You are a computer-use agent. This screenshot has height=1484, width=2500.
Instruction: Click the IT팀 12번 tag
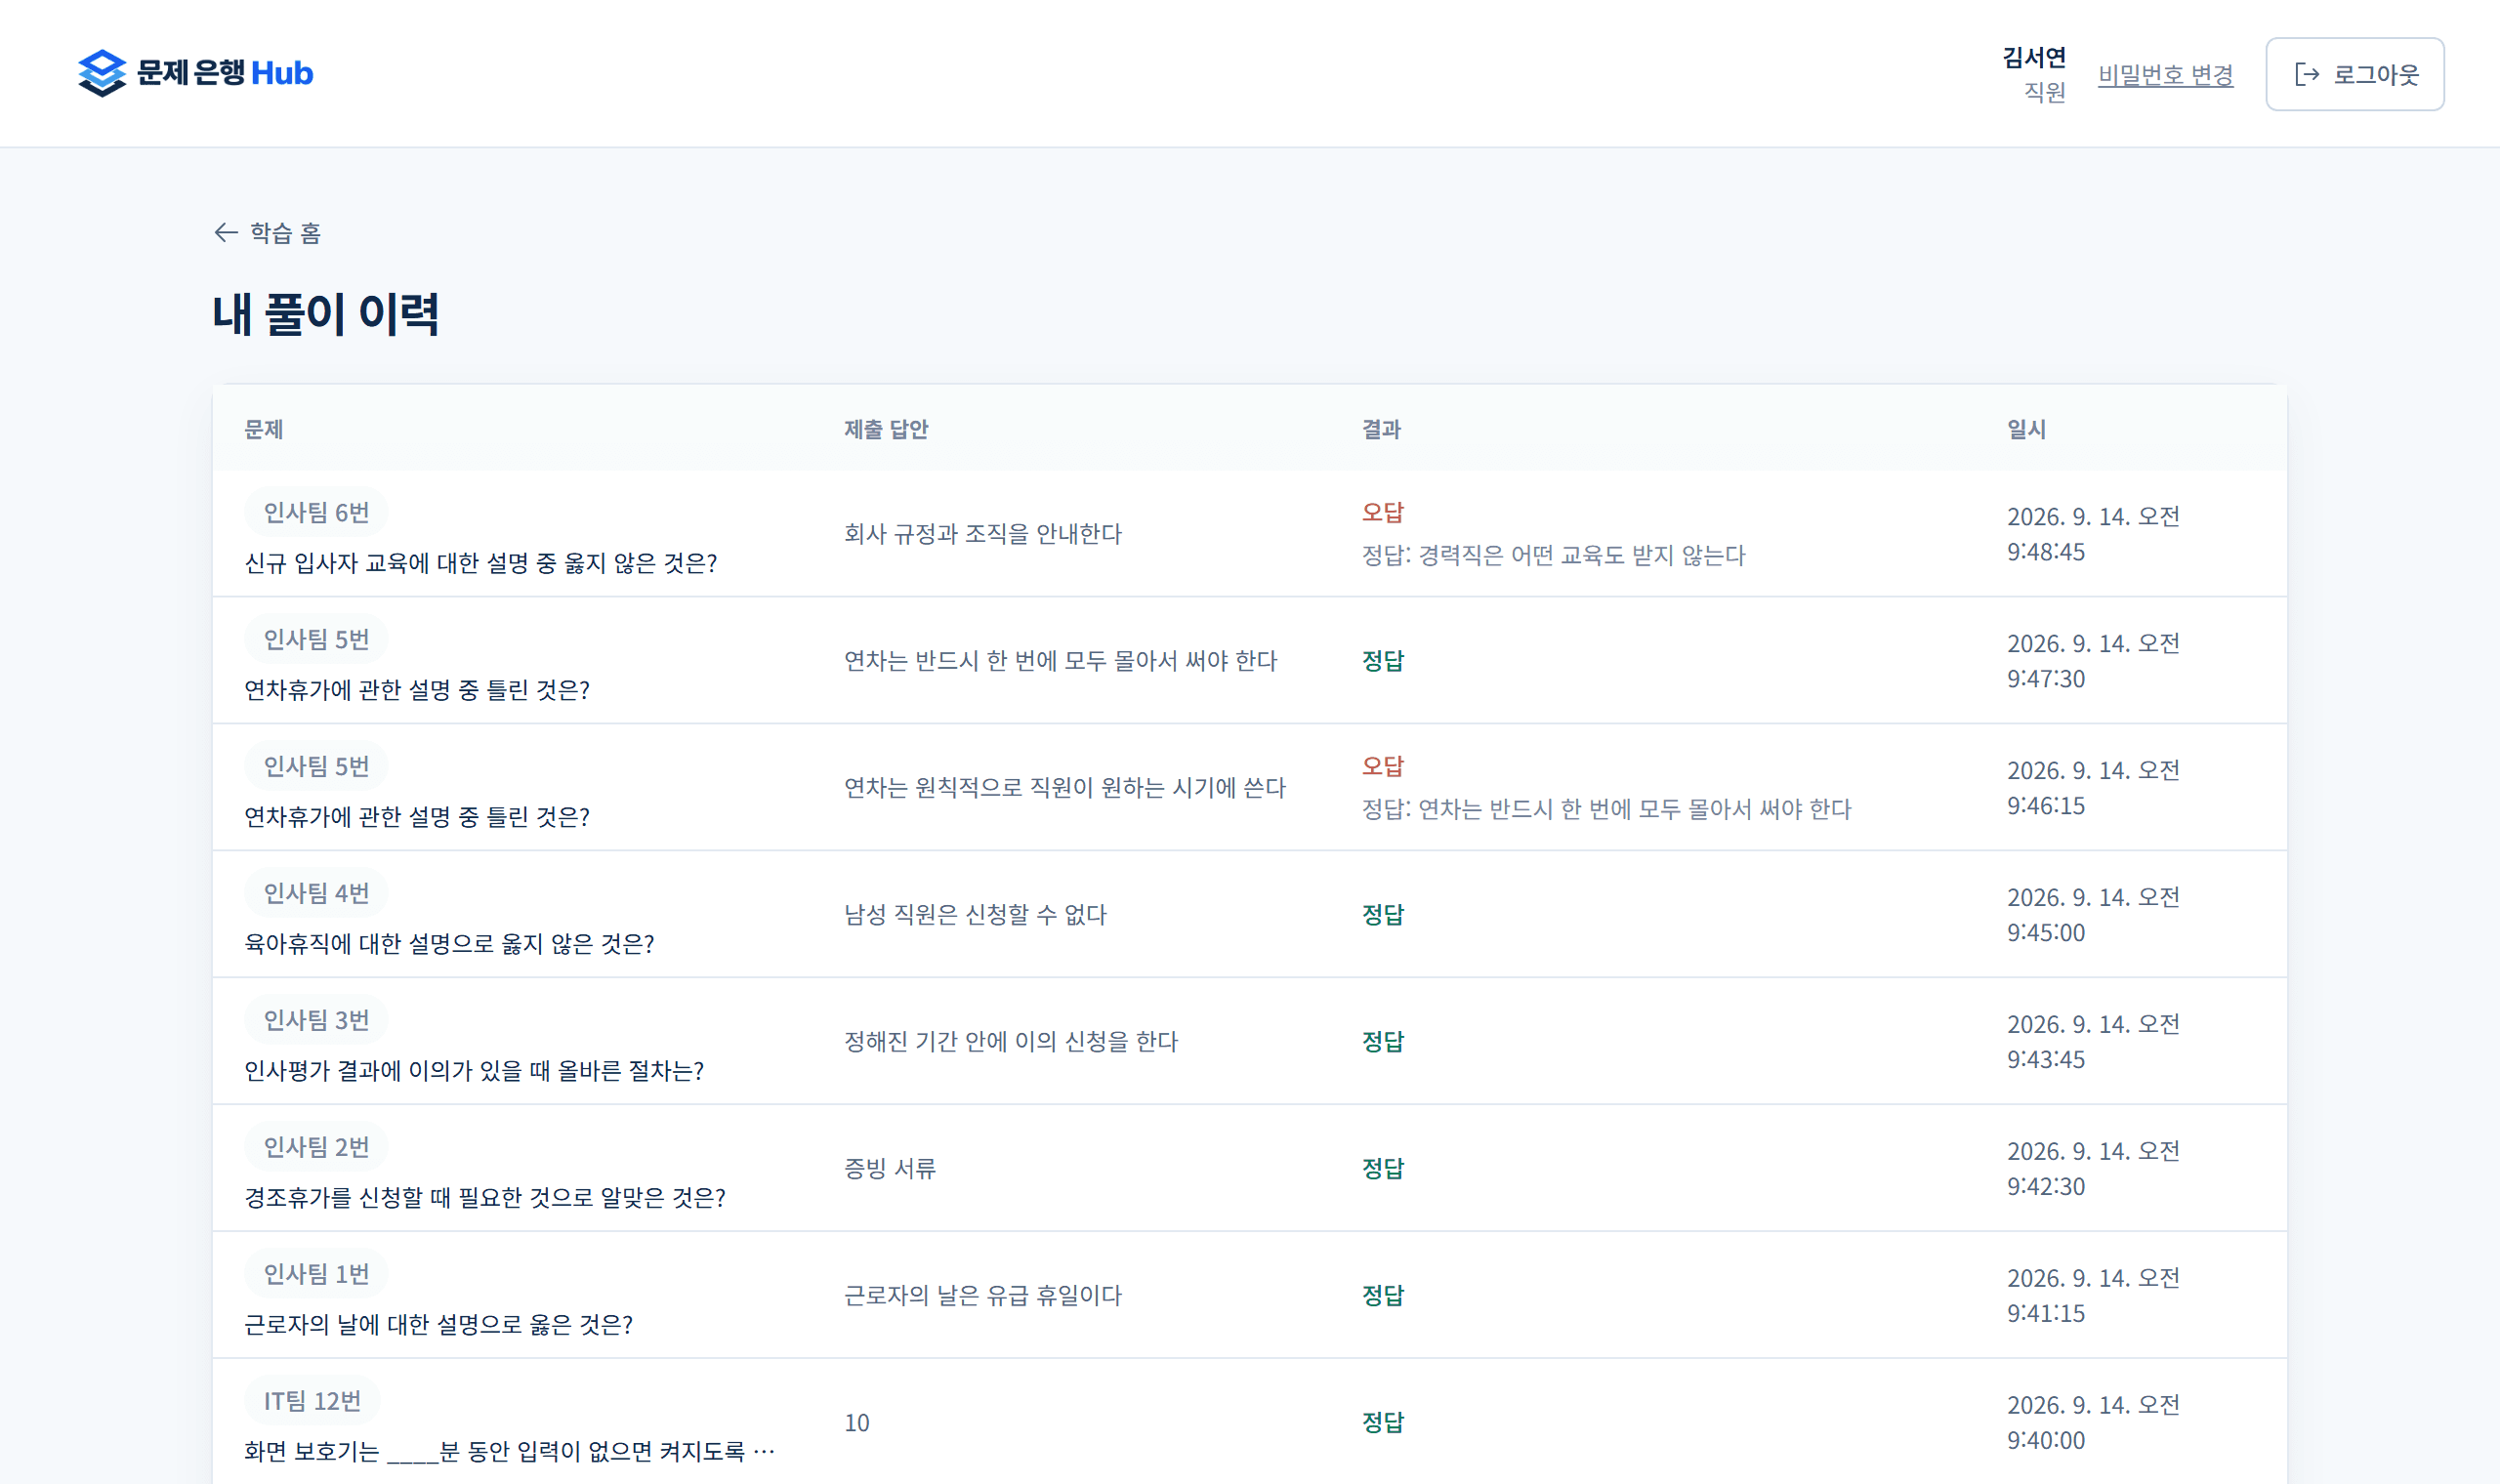[x=312, y=1401]
